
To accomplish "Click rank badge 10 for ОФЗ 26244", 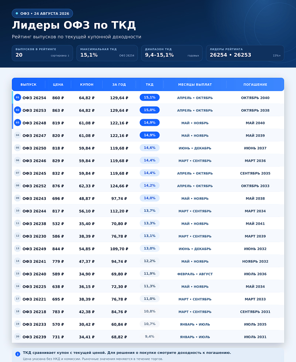I will click(17, 211).
